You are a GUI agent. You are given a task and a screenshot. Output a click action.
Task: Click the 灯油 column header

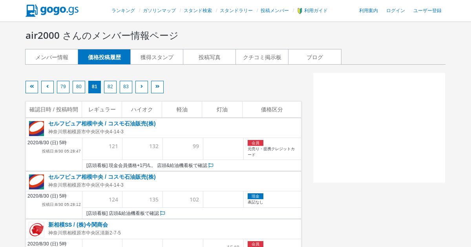point(222,110)
